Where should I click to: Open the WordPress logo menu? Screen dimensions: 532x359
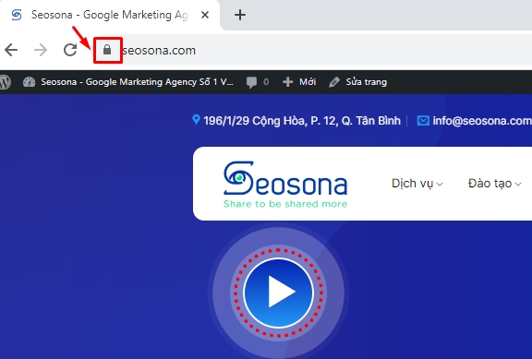[x=5, y=82]
